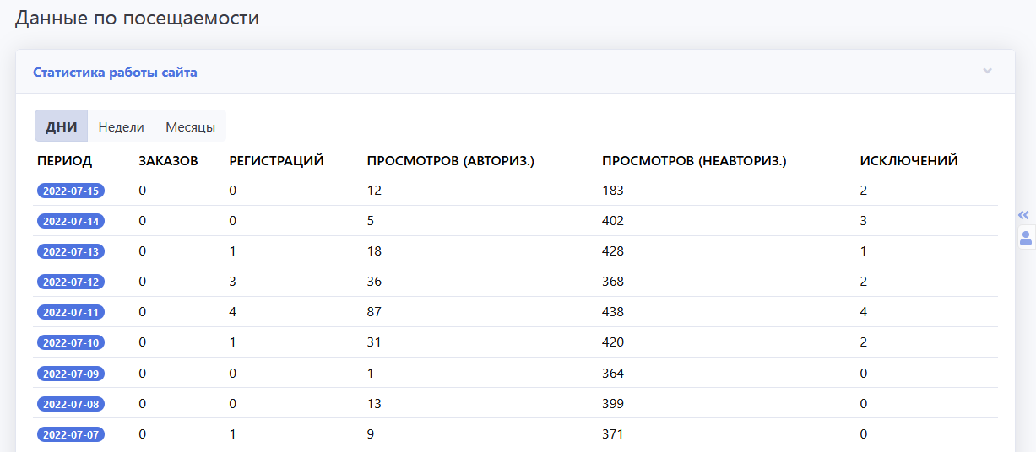1036x452 pixels.
Task: Select the 2022-07-12 date badge
Action: pos(71,282)
